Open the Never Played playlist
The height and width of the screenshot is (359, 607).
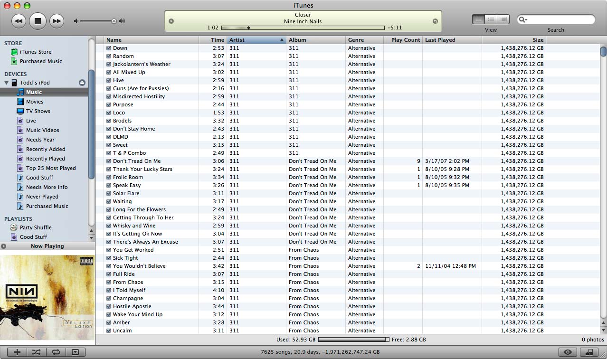coord(42,197)
